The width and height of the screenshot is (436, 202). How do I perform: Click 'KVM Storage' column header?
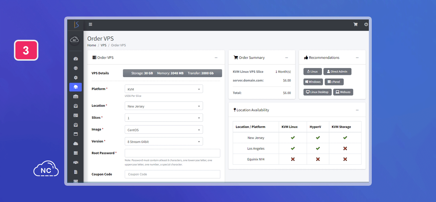(x=341, y=127)
